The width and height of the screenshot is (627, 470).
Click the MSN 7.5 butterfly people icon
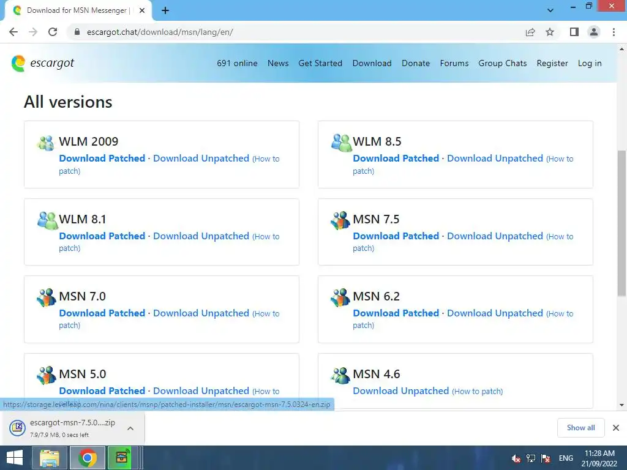(x=340, y=220)
